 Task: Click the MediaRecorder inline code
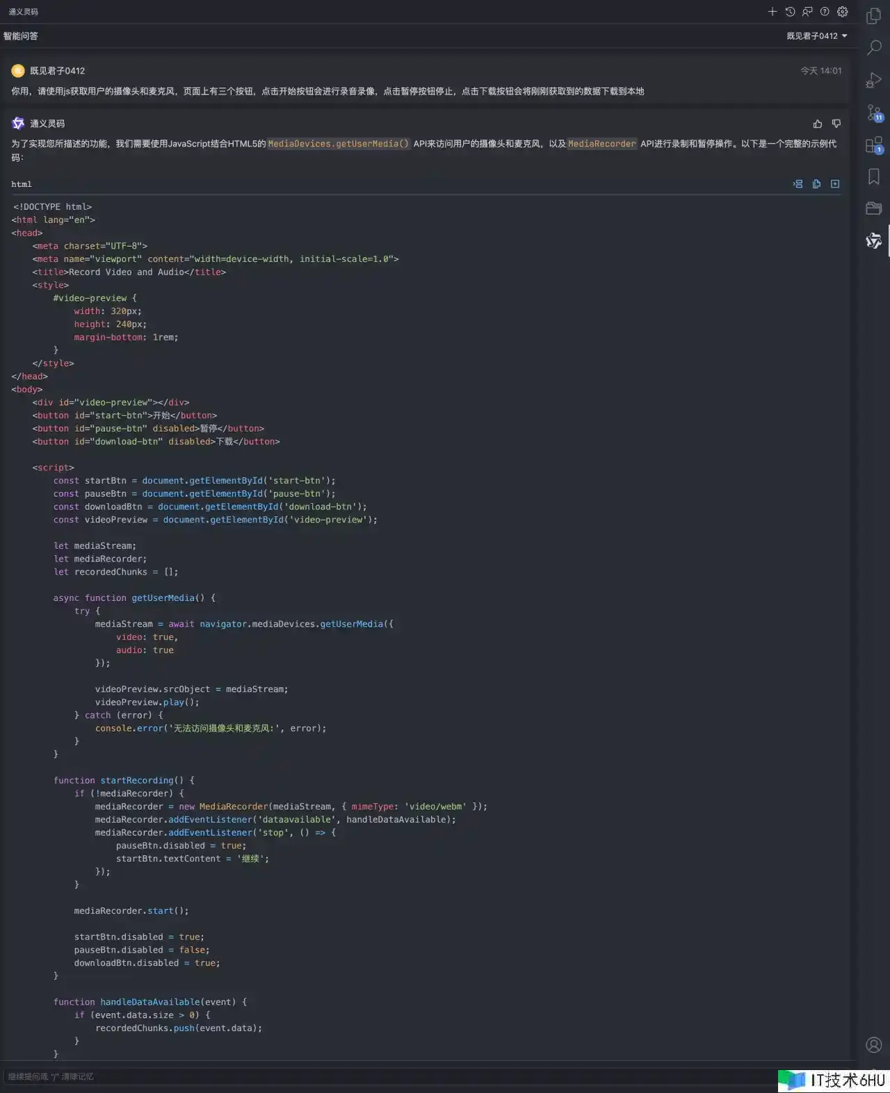(x=602, y=144)
